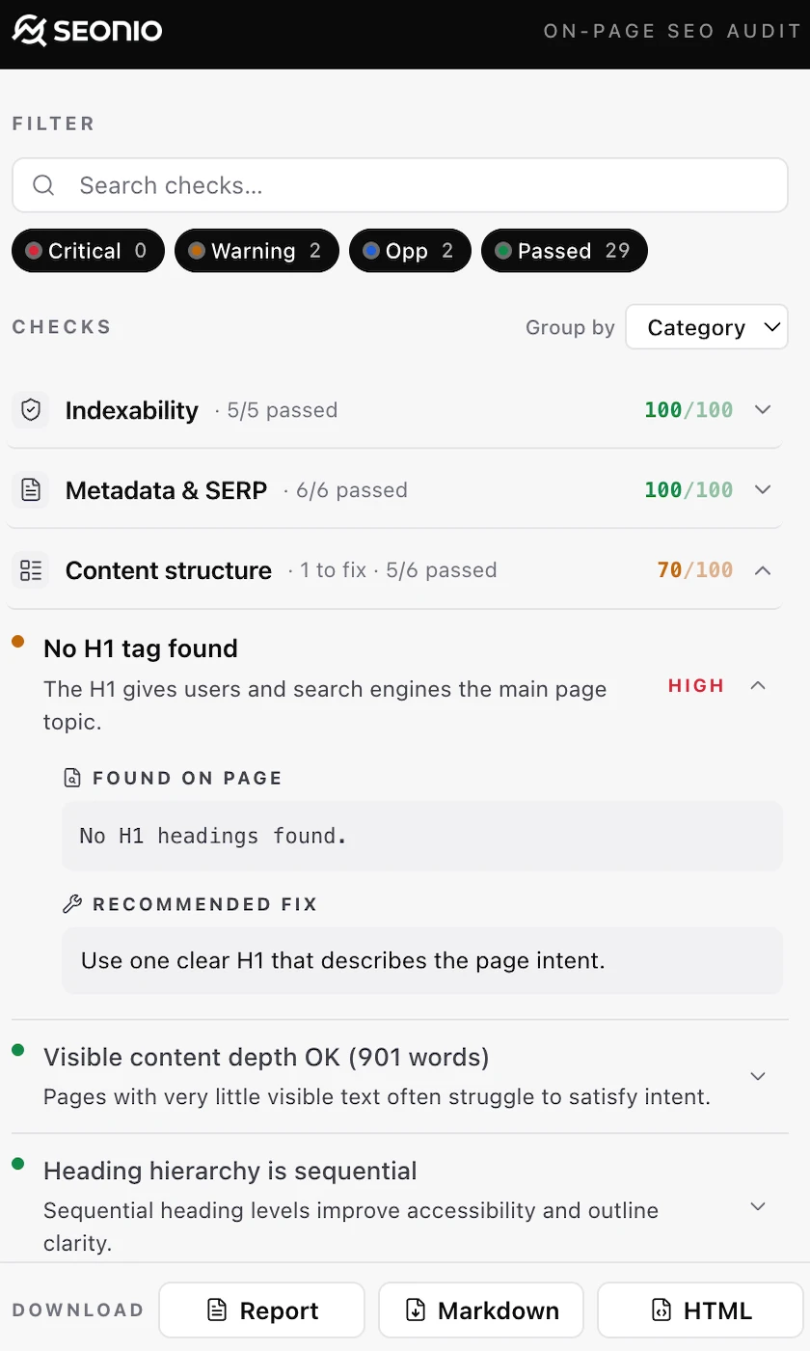This screenshot has height=1351, width=810.
Task: Click the magnifier icon in search field
Action: [43, 185]
